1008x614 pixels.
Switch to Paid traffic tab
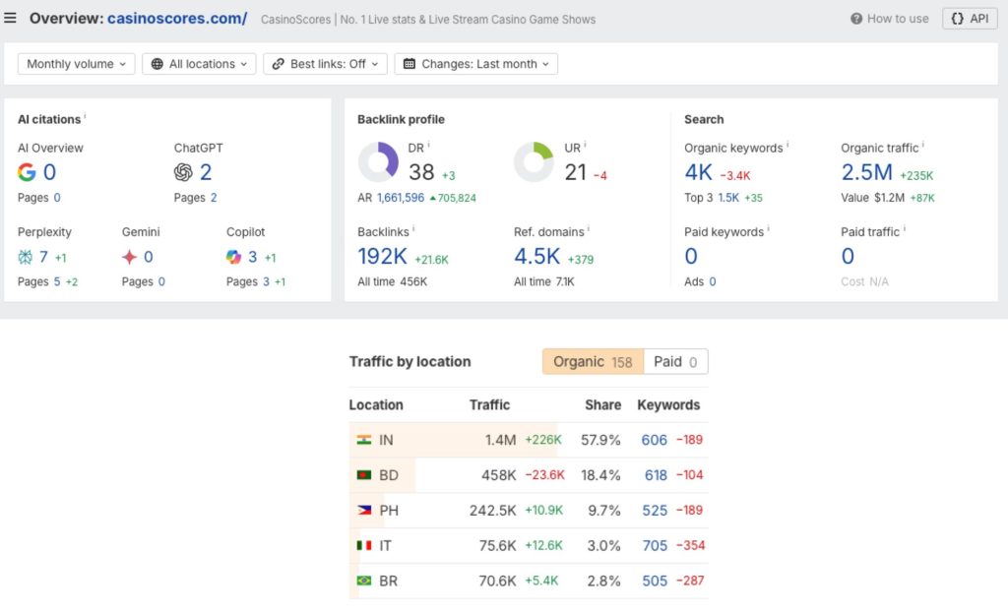(x=675, y=361)
